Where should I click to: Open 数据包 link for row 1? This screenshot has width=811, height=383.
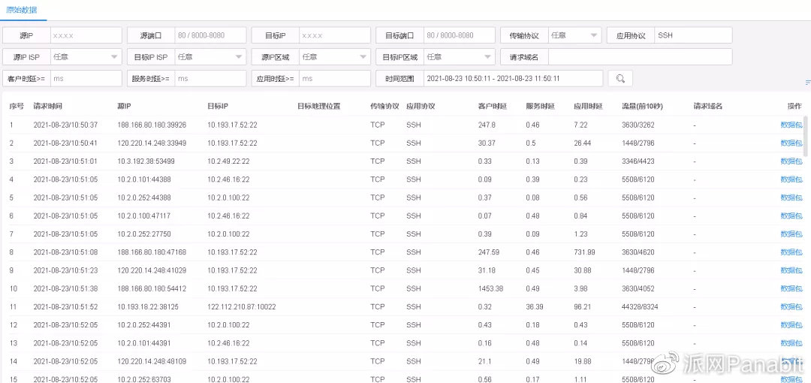click(791, 125)
